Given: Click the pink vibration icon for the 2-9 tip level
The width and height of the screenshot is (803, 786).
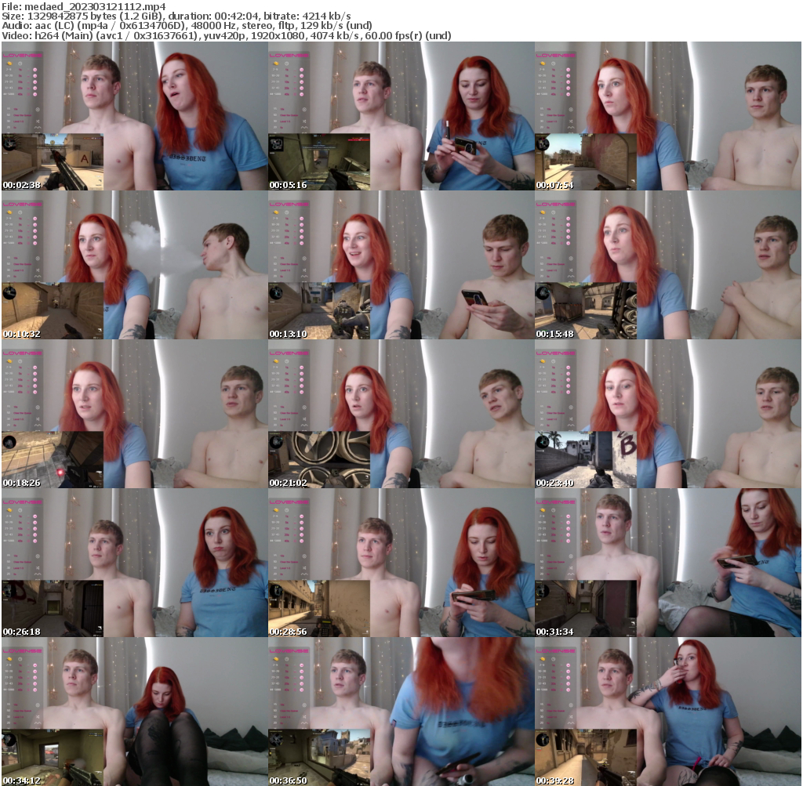Looking at the screenshot, I should 35,70.
